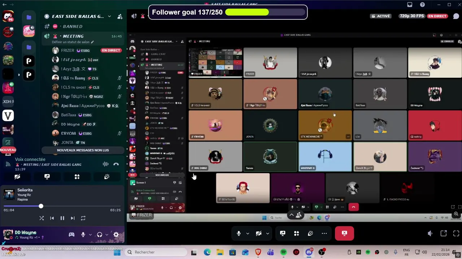The height and width of the screenshot is (259, 462).
Task: Expand camera dropdown in stream control bar
Action: click(x=267, y=233)
